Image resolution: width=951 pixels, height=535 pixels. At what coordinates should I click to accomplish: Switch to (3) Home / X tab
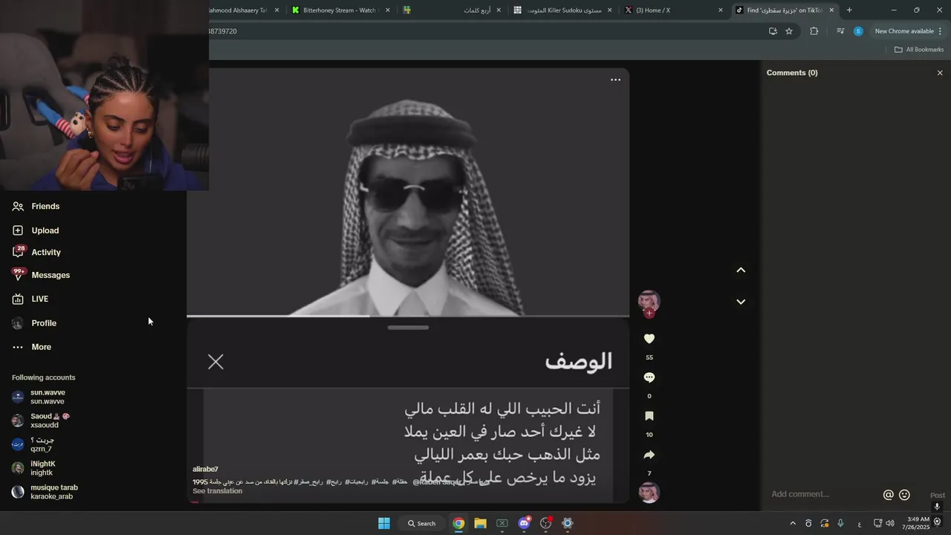click(673, 10)
